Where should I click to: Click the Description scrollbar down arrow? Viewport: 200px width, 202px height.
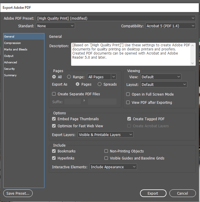pos(193,63)
